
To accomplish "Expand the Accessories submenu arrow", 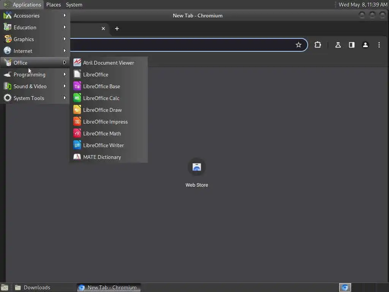I will click(65, 15).
